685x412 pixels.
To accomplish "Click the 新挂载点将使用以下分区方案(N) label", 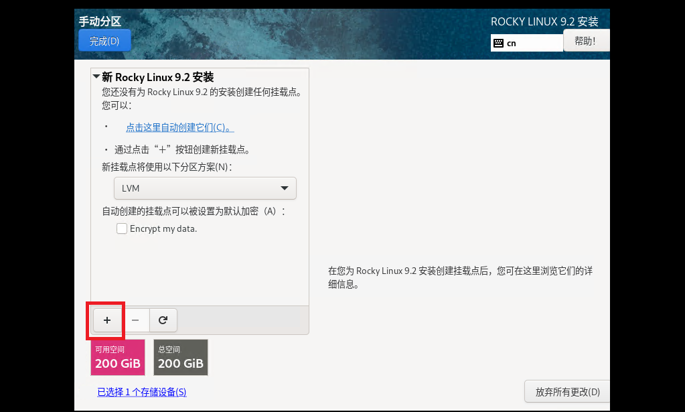I will 167,167.
